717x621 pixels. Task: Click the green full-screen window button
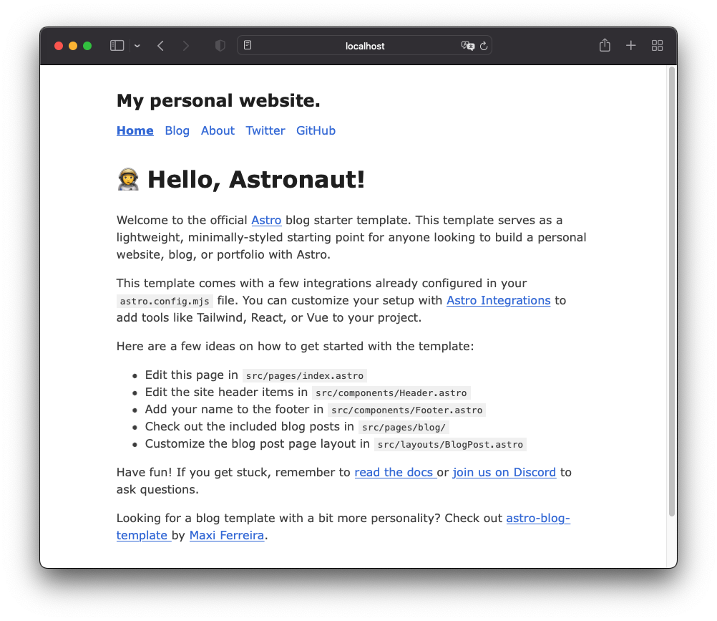click(87, 46)
